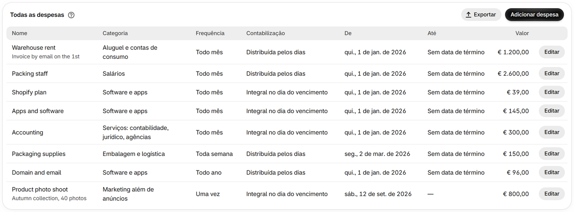Edit the Shopify plan expense
574x212 pixels.
point(552,92)
